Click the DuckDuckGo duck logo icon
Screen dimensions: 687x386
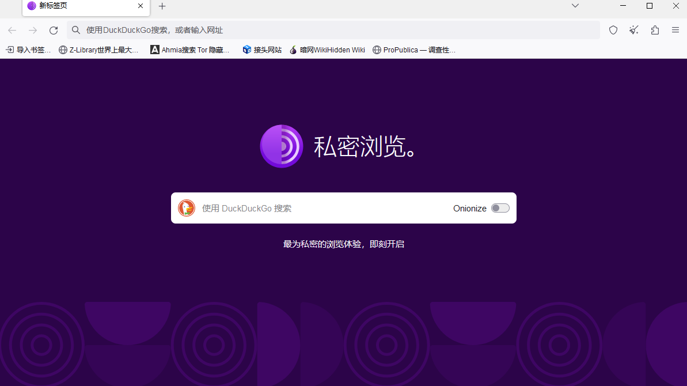tap(186, 208)
